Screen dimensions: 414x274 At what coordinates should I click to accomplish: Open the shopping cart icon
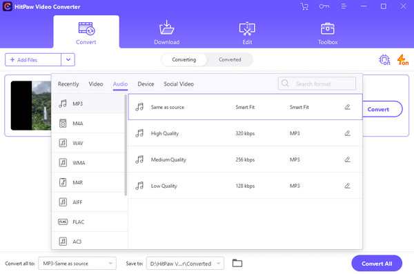coord(304,6)
